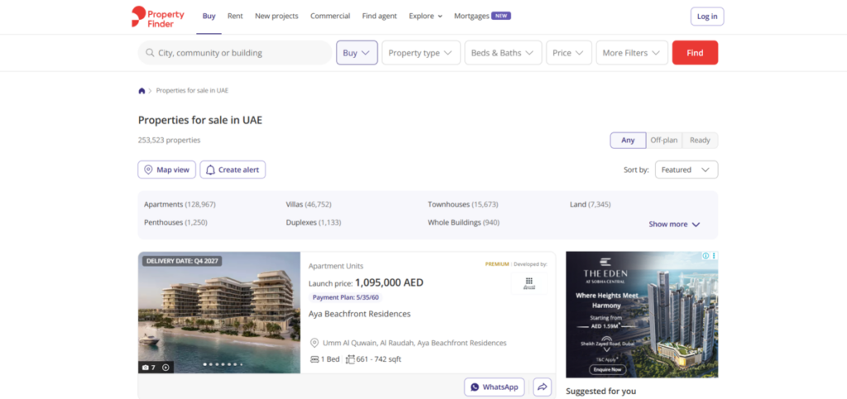
Task: Select Any completion status
Action: pos(628,140)
